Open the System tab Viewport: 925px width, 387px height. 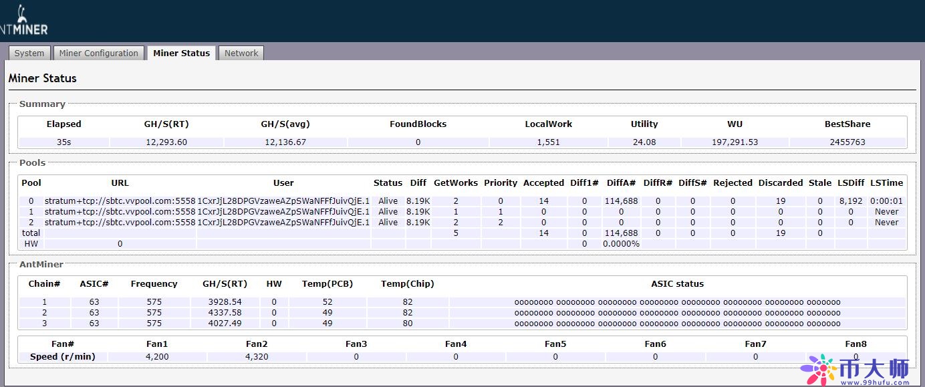click(29, 53)
